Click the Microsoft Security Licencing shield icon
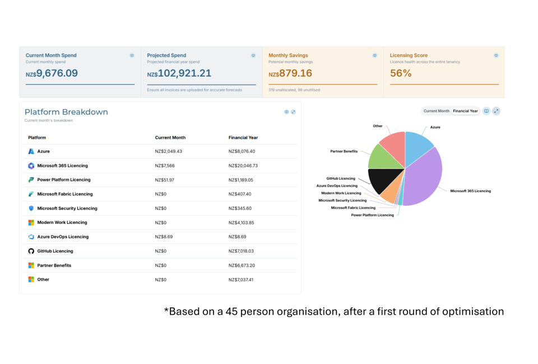The image size is (538, 364). point(31,208)
